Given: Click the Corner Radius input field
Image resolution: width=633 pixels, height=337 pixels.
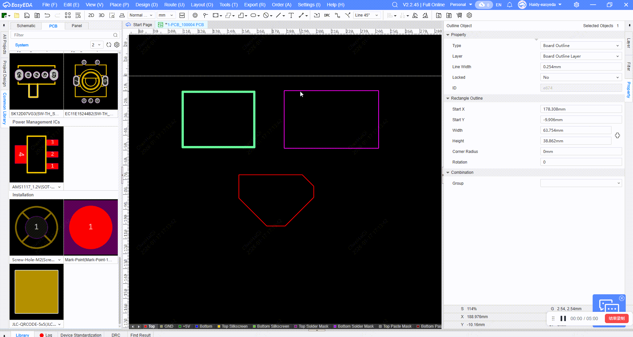Looking at the screenshot, I should [581, 152].
